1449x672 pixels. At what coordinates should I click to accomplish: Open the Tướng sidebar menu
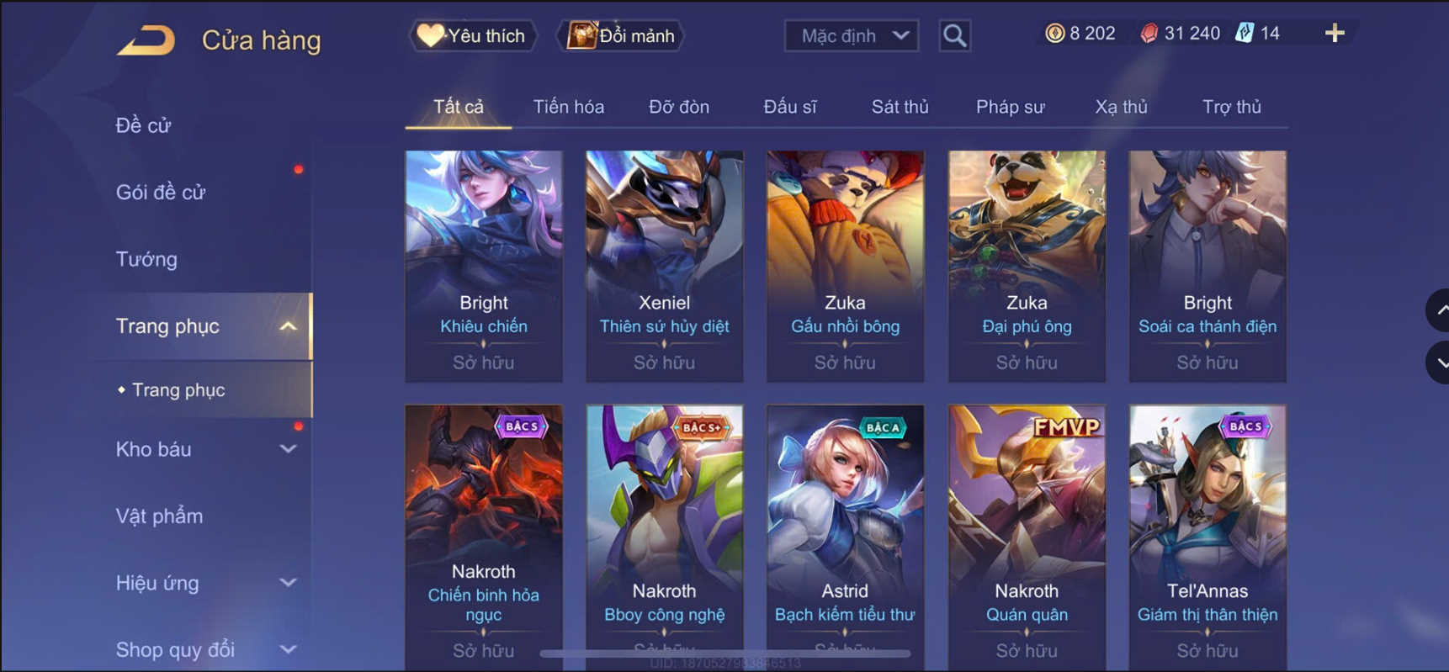[146, 259]
